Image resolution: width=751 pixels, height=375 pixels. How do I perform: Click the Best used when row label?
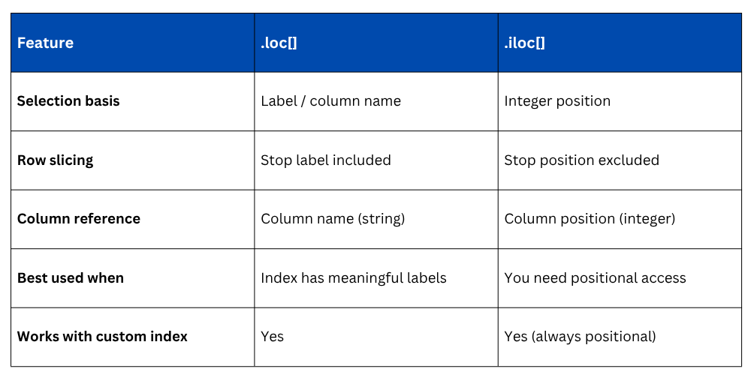[x=71, y=278]
